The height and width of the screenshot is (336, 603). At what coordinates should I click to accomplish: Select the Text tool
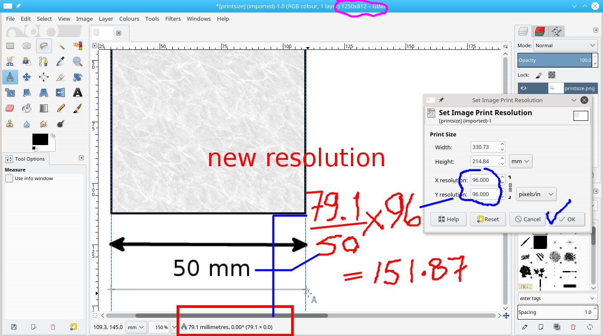(78, 93)
